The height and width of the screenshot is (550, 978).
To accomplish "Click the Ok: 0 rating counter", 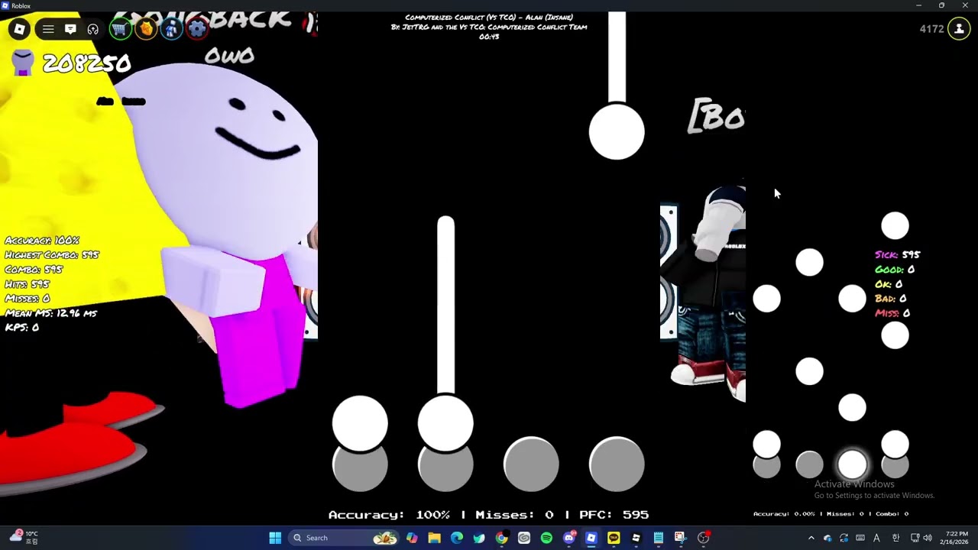I will click(x=889, y=284).
